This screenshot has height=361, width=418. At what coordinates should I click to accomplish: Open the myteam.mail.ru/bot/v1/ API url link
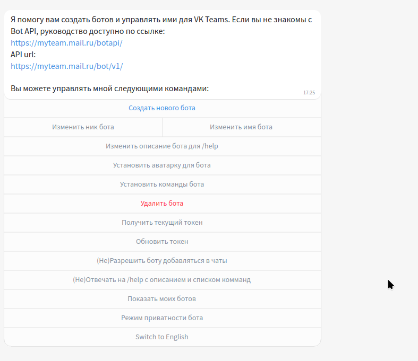pos(66,66)
